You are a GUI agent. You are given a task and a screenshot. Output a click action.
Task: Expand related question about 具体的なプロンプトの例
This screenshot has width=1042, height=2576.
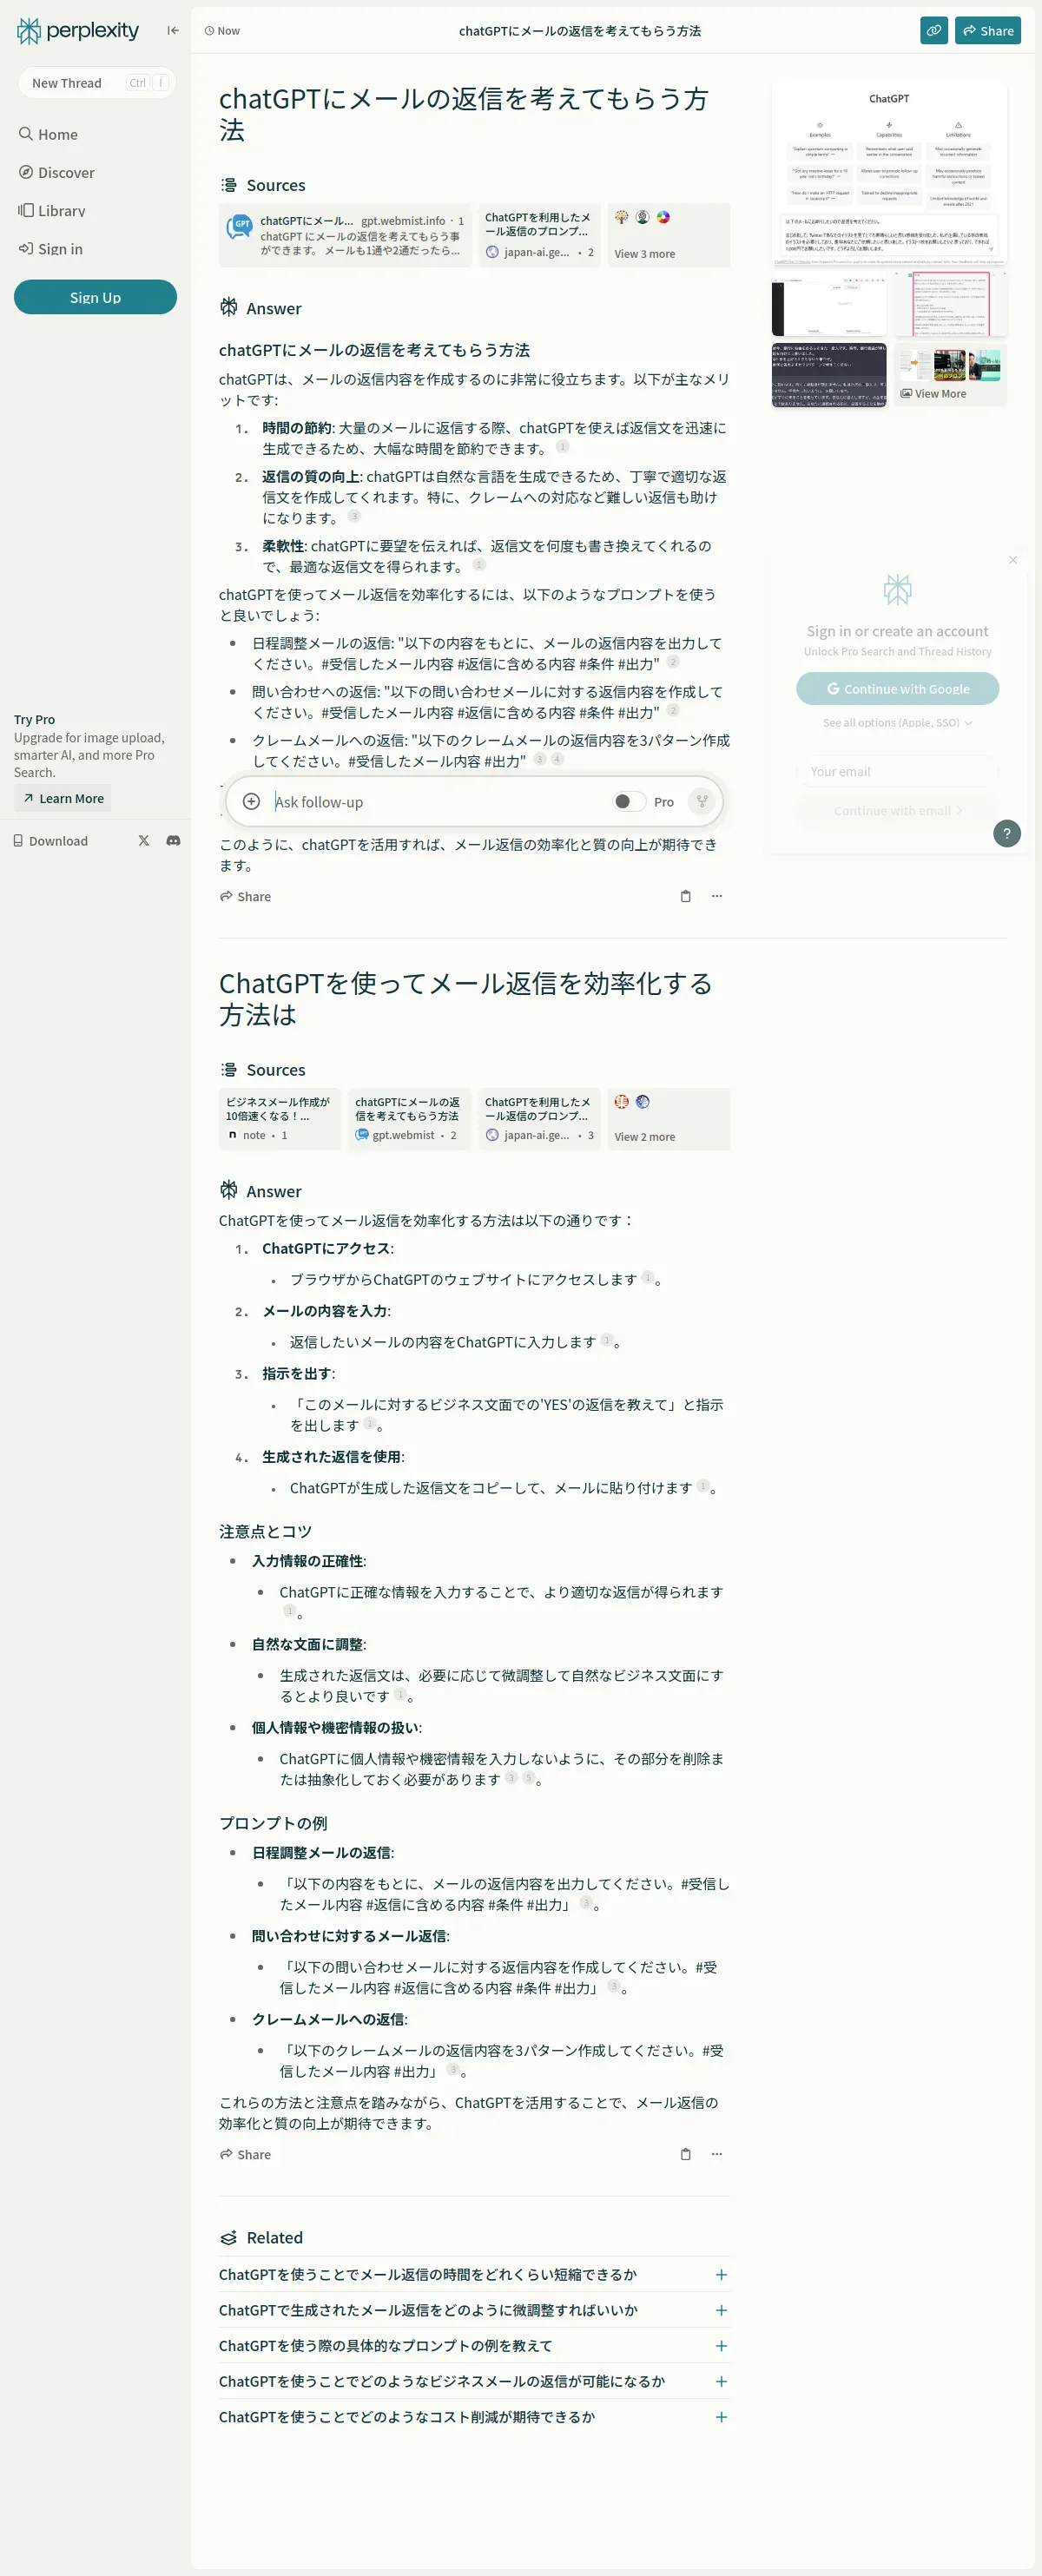point(474,2345)
